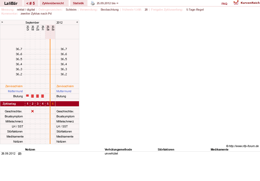Click the date header 26. Mi

tap(33, 28)
